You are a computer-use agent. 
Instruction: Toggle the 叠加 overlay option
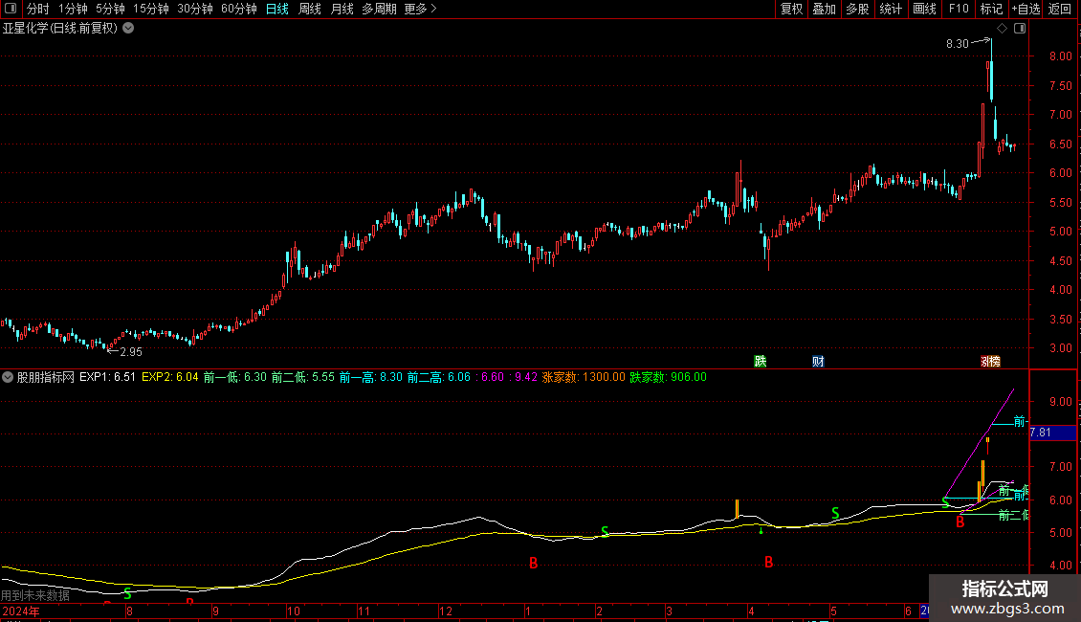824,9
